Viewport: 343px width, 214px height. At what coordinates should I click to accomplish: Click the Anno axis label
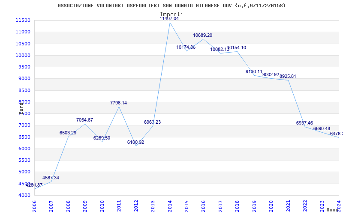[x=333, y=210]
